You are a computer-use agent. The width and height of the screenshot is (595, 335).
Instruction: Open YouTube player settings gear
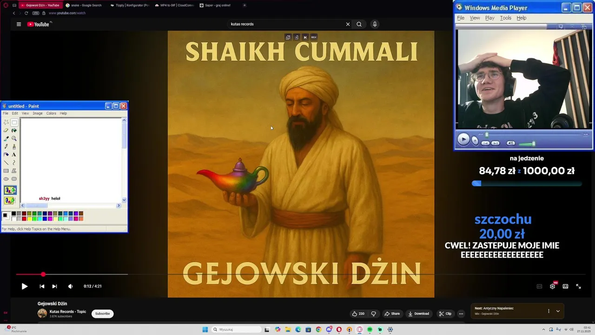tap(552, 286)
